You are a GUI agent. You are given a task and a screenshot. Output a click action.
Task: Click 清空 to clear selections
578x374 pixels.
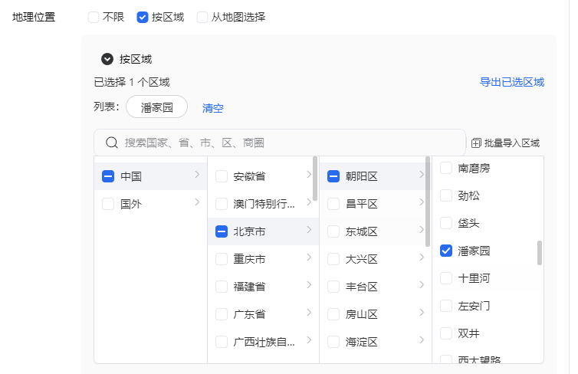click(212, 108)
